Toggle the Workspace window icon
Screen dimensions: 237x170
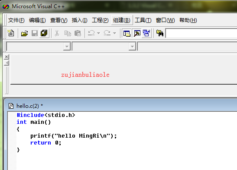pos(127,33)
